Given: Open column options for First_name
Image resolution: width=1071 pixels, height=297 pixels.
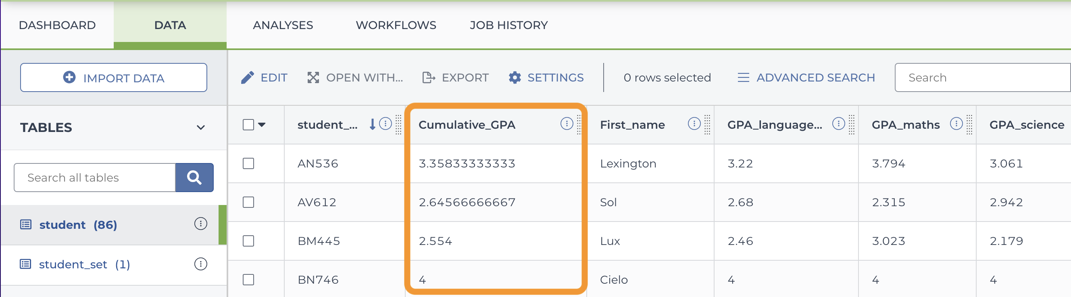Looking at the screenshot, I should pos(694,123).
